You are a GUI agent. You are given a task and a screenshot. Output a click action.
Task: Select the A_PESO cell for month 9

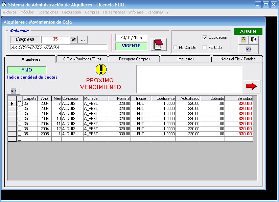[96, 114]
